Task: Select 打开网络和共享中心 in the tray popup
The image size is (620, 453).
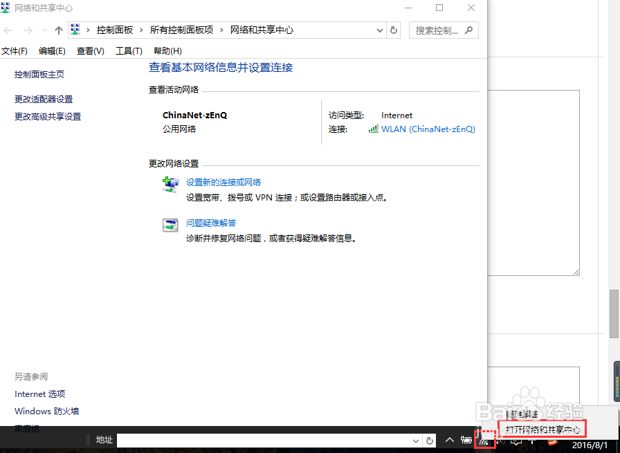Action: [542, 428]
